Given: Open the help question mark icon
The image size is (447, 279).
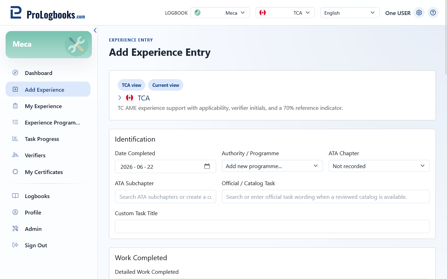Looking at the screenshot, I should click(433, 13).
